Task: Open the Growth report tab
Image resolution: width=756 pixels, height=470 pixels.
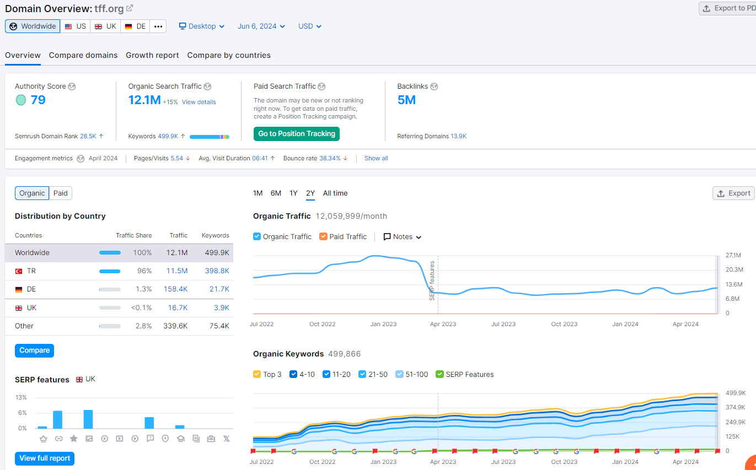Action: tap(152, 55)
